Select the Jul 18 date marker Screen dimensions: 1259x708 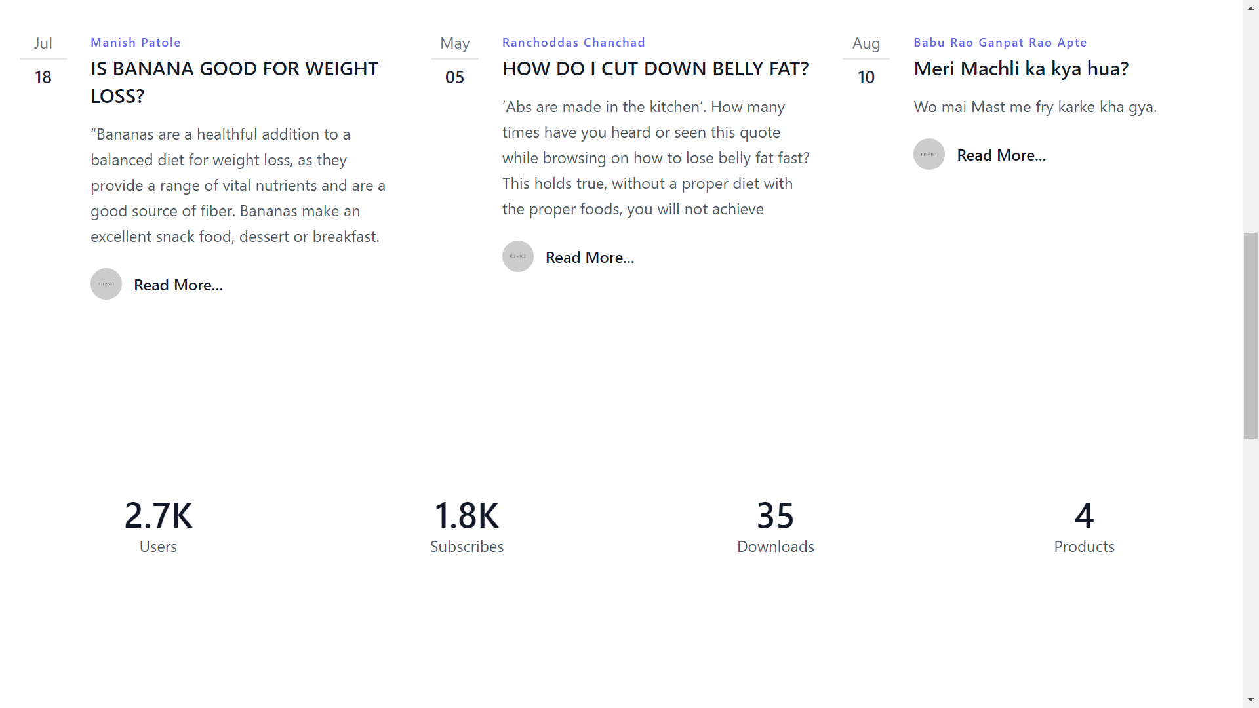43,60
